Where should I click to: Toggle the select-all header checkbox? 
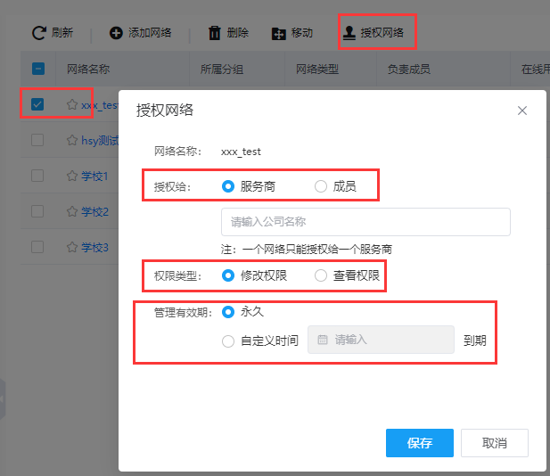point(37,69)
